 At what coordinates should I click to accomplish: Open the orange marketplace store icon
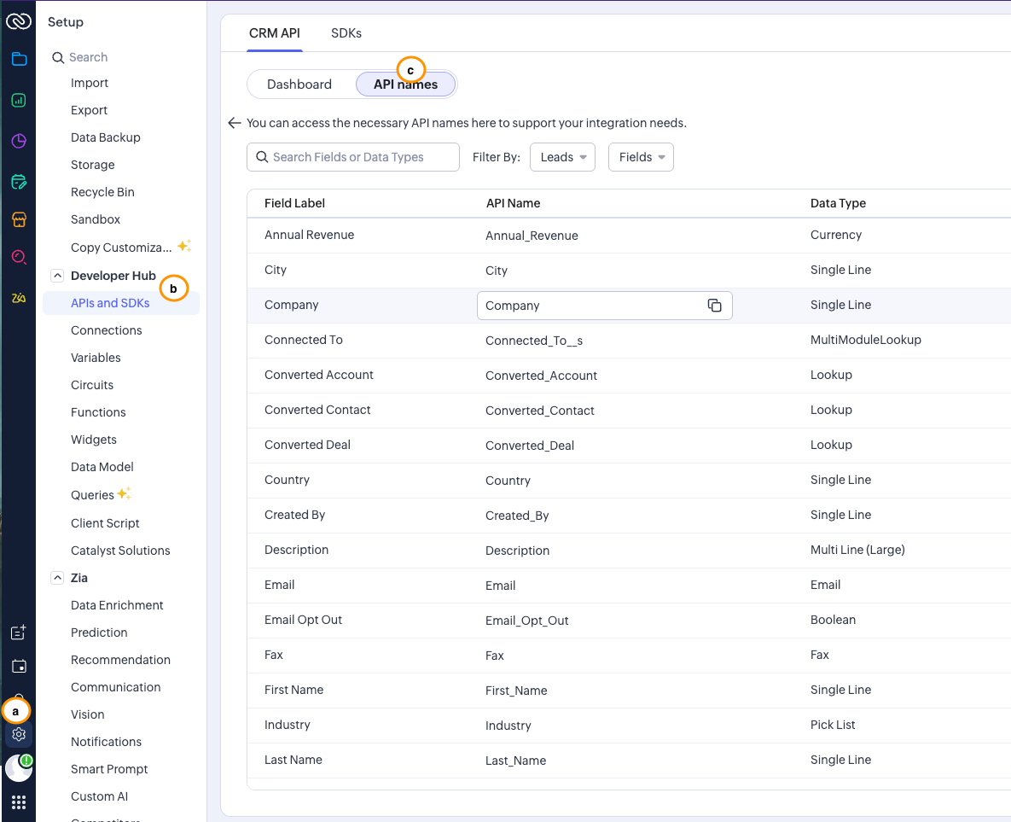tap(19, 219)
